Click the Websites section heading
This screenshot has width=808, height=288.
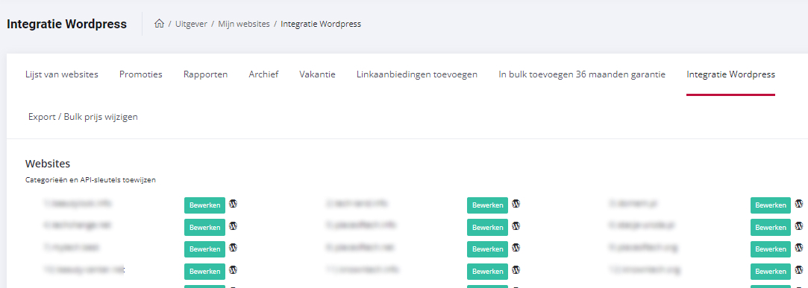pyautogui.click(x=48, y=164)
